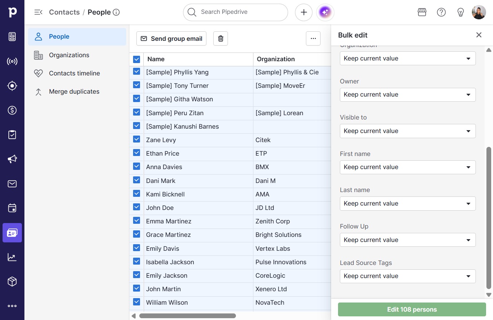Click the quick add plus button
Viewport: 493px width, 320px height.
click(x=304, y=12)
